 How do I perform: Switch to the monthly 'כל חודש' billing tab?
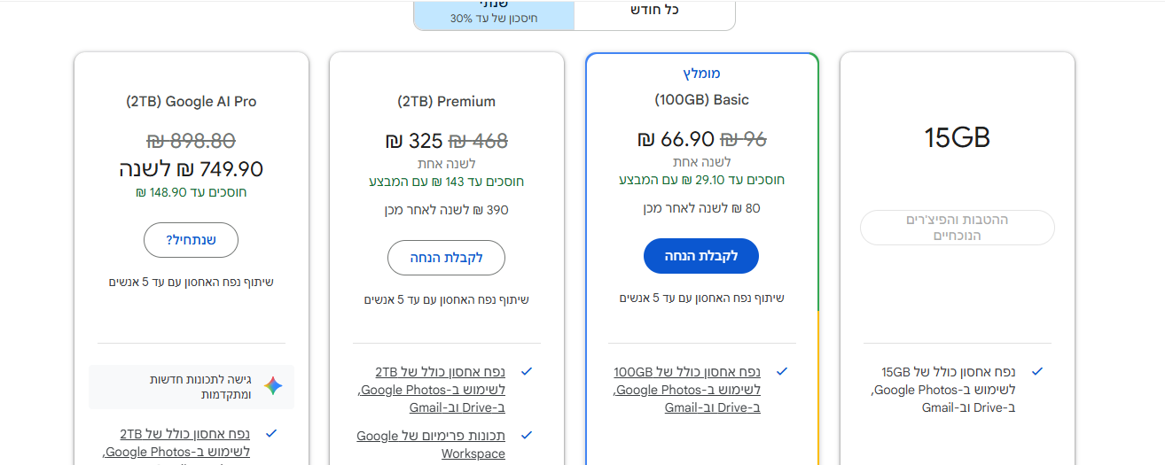(x=654, y=11)
